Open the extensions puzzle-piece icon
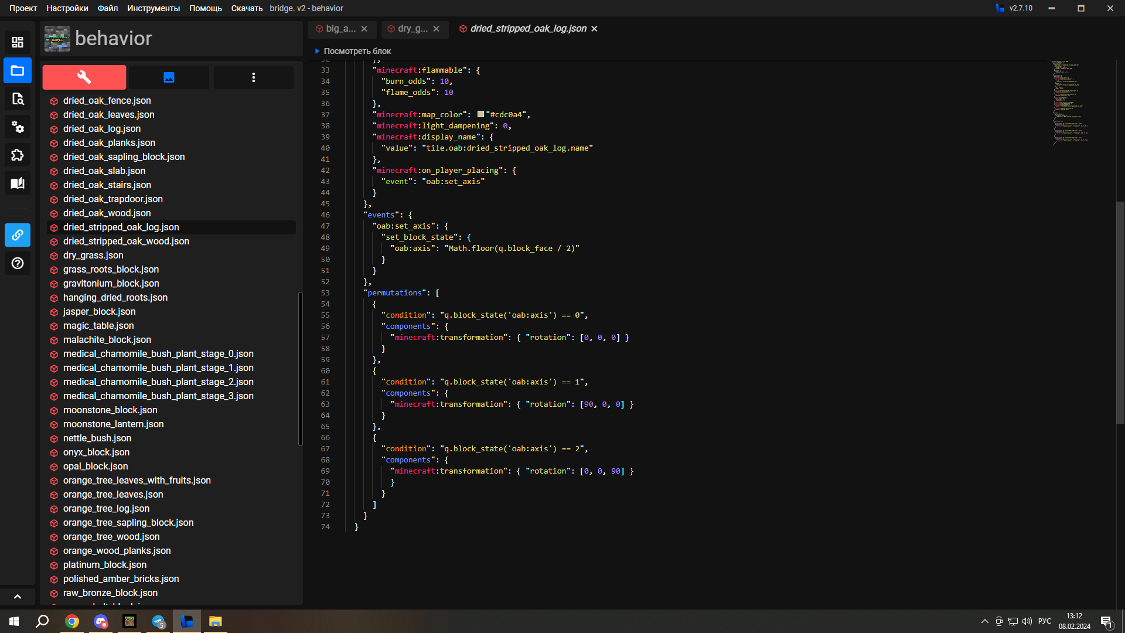 click(x=18, y=155)
